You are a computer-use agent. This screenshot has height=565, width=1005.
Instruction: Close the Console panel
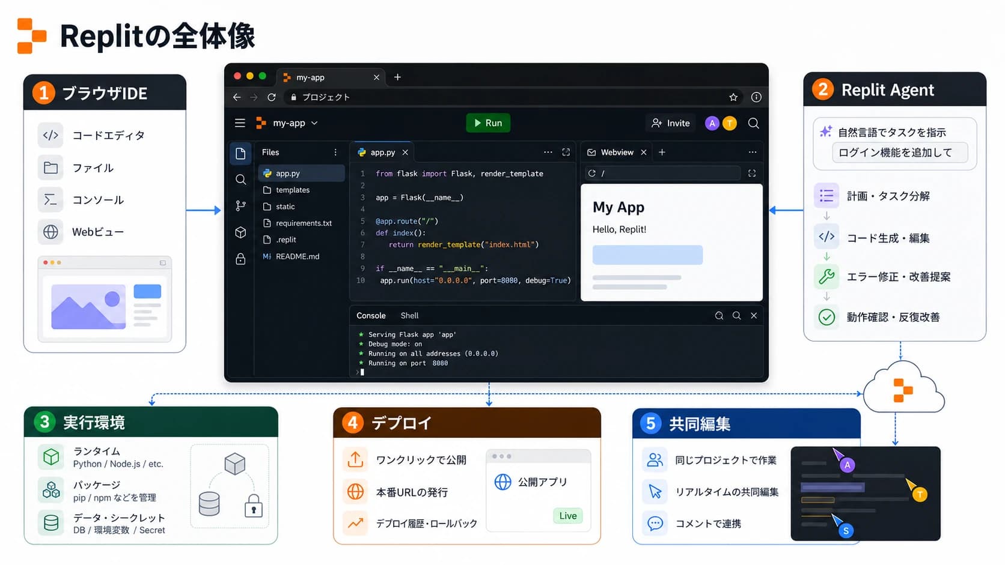click(x=754, y=316)
